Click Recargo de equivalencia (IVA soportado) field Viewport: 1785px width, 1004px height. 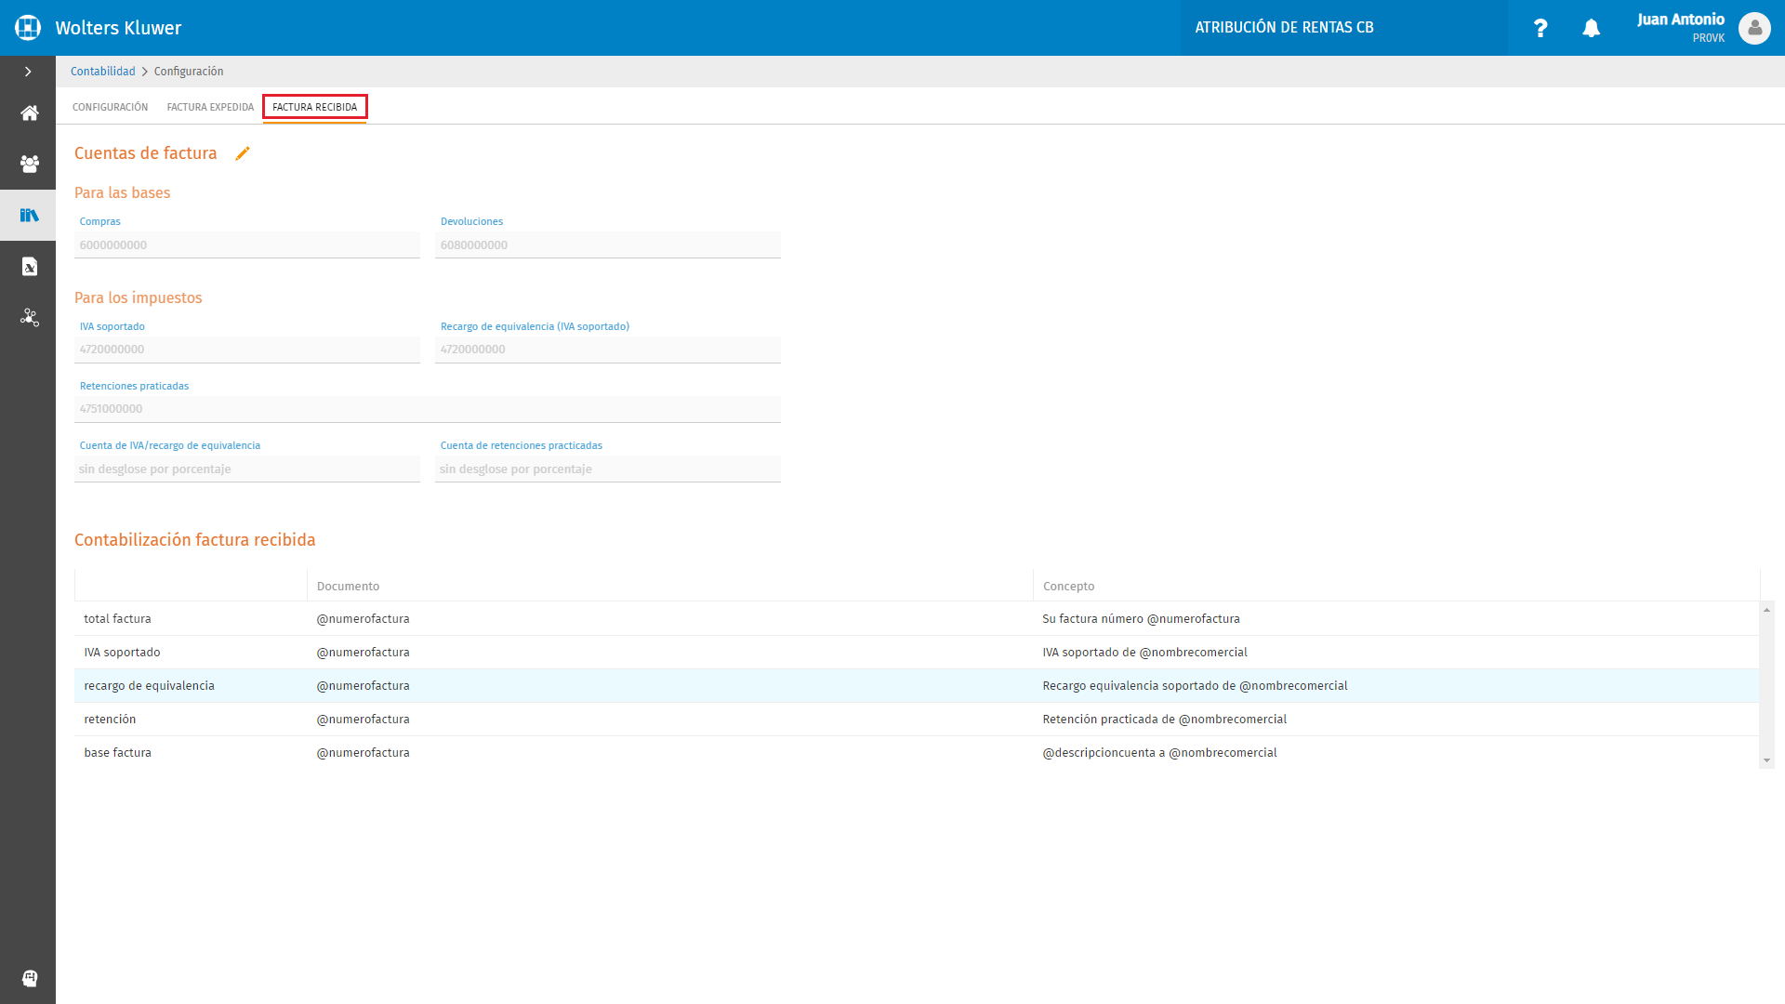608,350
